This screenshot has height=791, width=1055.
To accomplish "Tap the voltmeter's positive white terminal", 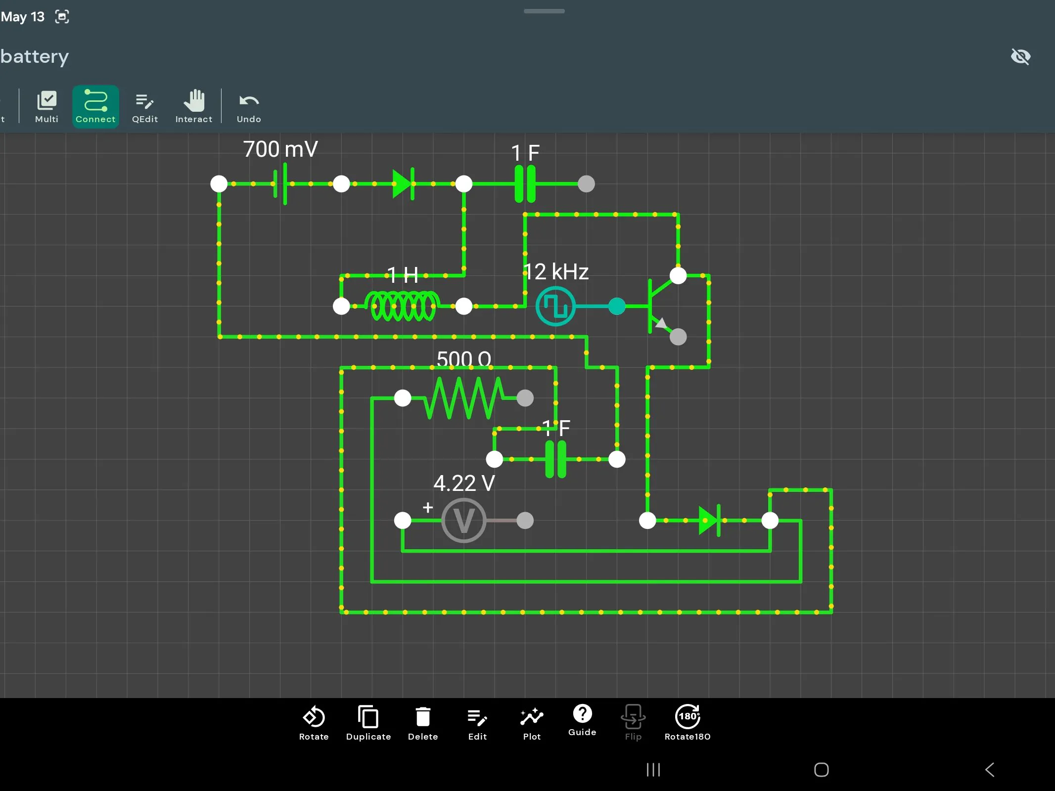I will point(403,520).
